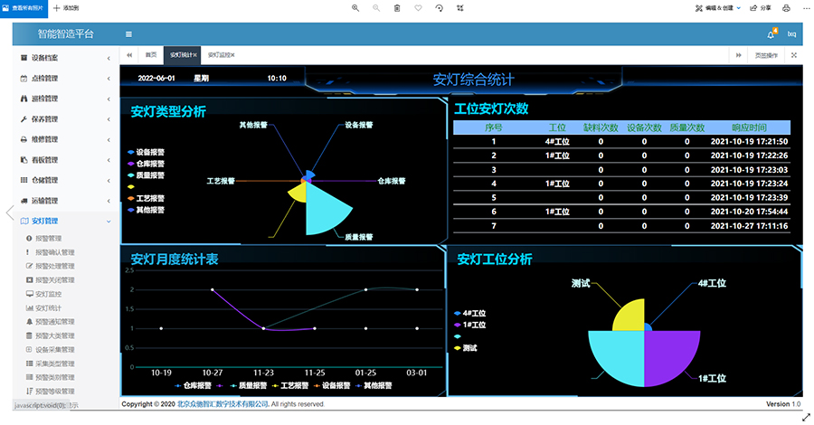The height and width of the screenshot is (425, 814).
Task: Click the crop icon in top toolbar
Action: tap(460, 7)
